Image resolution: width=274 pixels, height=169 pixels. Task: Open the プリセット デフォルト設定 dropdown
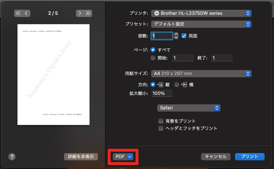pyautogui.click(x=201, y=24)
